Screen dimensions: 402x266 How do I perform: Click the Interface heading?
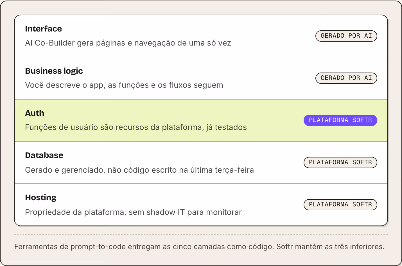tap(43, 29)
